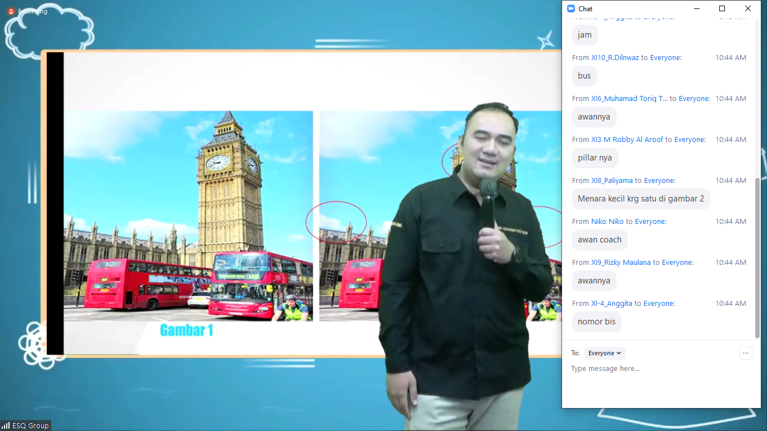Click the XI8_Paliyama sender name
767x431 pixels.
[611, 181]
